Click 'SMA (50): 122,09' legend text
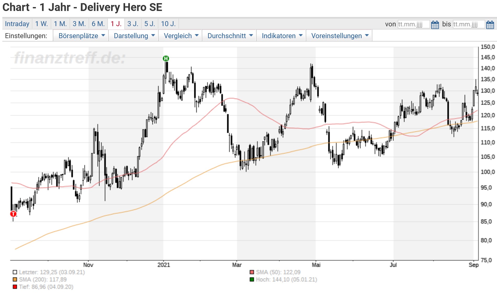Image resolution: width=497 pixels, height=293 pixels. [x=278, y=272]
